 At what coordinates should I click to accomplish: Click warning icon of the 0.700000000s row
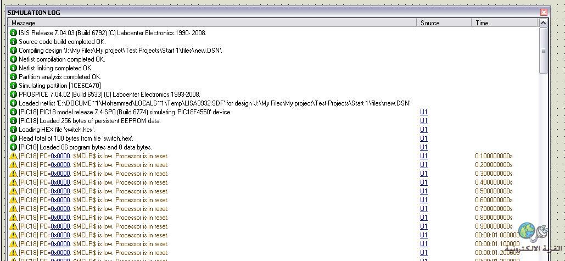coord(13,209)
